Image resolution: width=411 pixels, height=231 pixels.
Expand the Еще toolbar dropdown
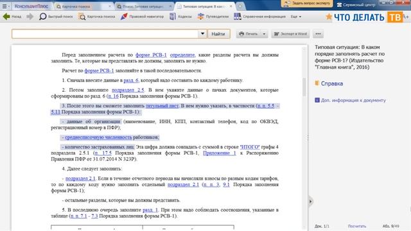295,17
